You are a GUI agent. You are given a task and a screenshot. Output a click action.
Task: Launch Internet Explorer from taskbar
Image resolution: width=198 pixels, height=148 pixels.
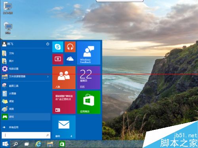point(38,144)
